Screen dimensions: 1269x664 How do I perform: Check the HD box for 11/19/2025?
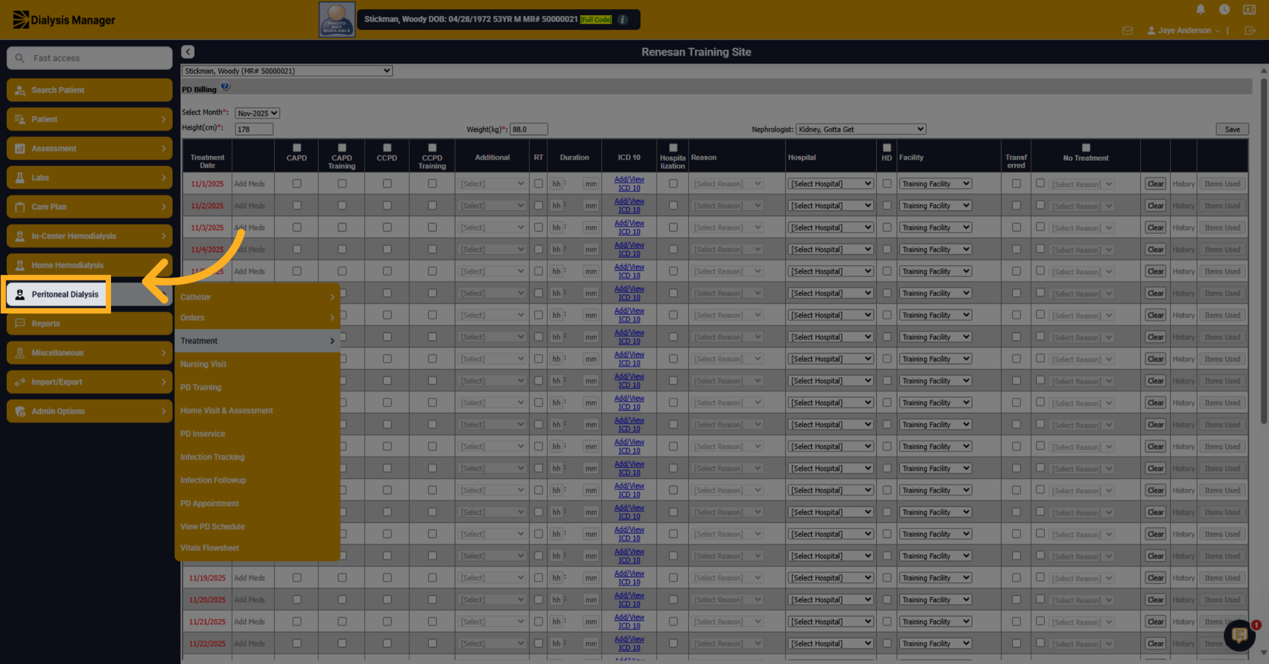(x=887, y=578)
